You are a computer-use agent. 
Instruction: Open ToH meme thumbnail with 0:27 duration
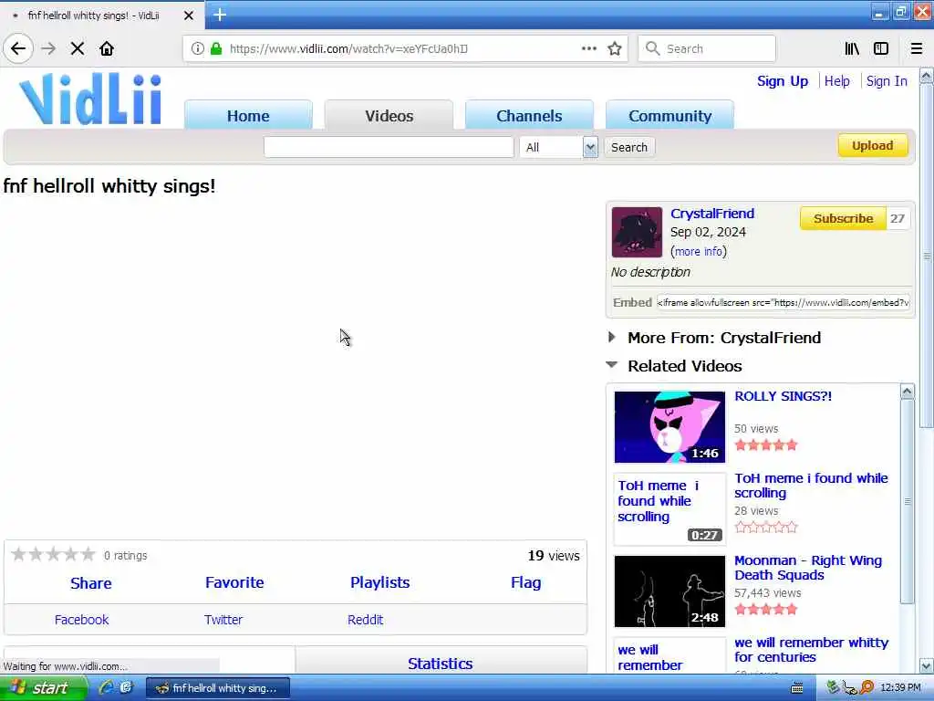pyautogui.click(x=669, y=509)
